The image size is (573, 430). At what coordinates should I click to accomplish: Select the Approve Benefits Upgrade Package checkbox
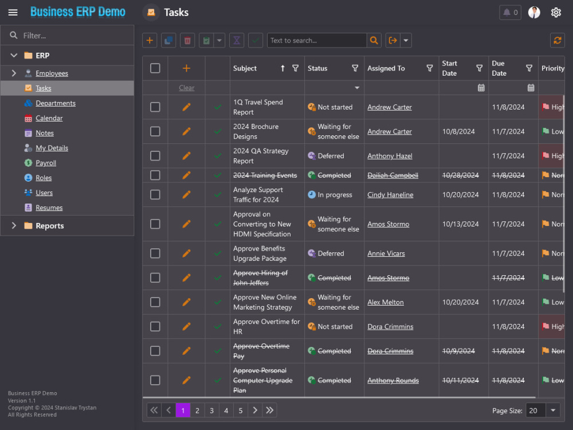(x=155, y=253)
